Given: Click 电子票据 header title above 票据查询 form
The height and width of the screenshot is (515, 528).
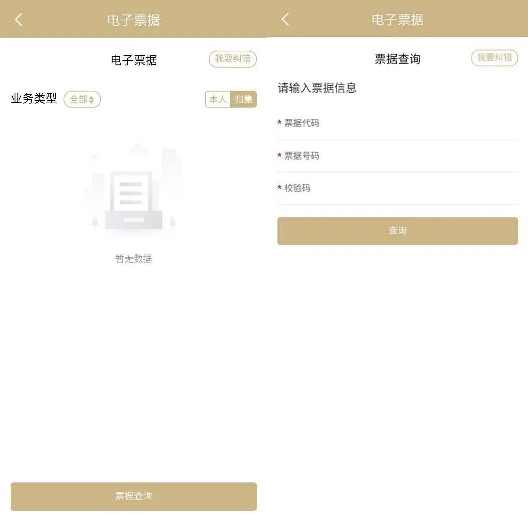Looking at the screenshot, I should tap(397, 20).
